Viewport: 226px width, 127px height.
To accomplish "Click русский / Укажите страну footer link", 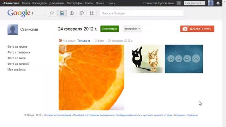I will click(157, 115).
